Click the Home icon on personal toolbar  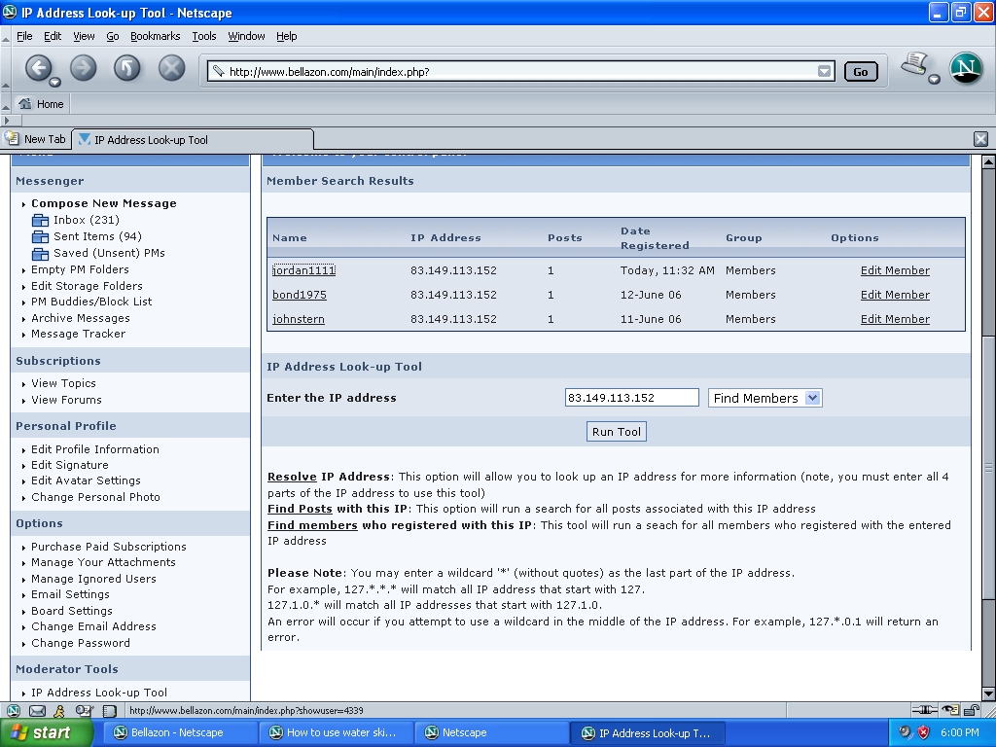pos(41,104)
